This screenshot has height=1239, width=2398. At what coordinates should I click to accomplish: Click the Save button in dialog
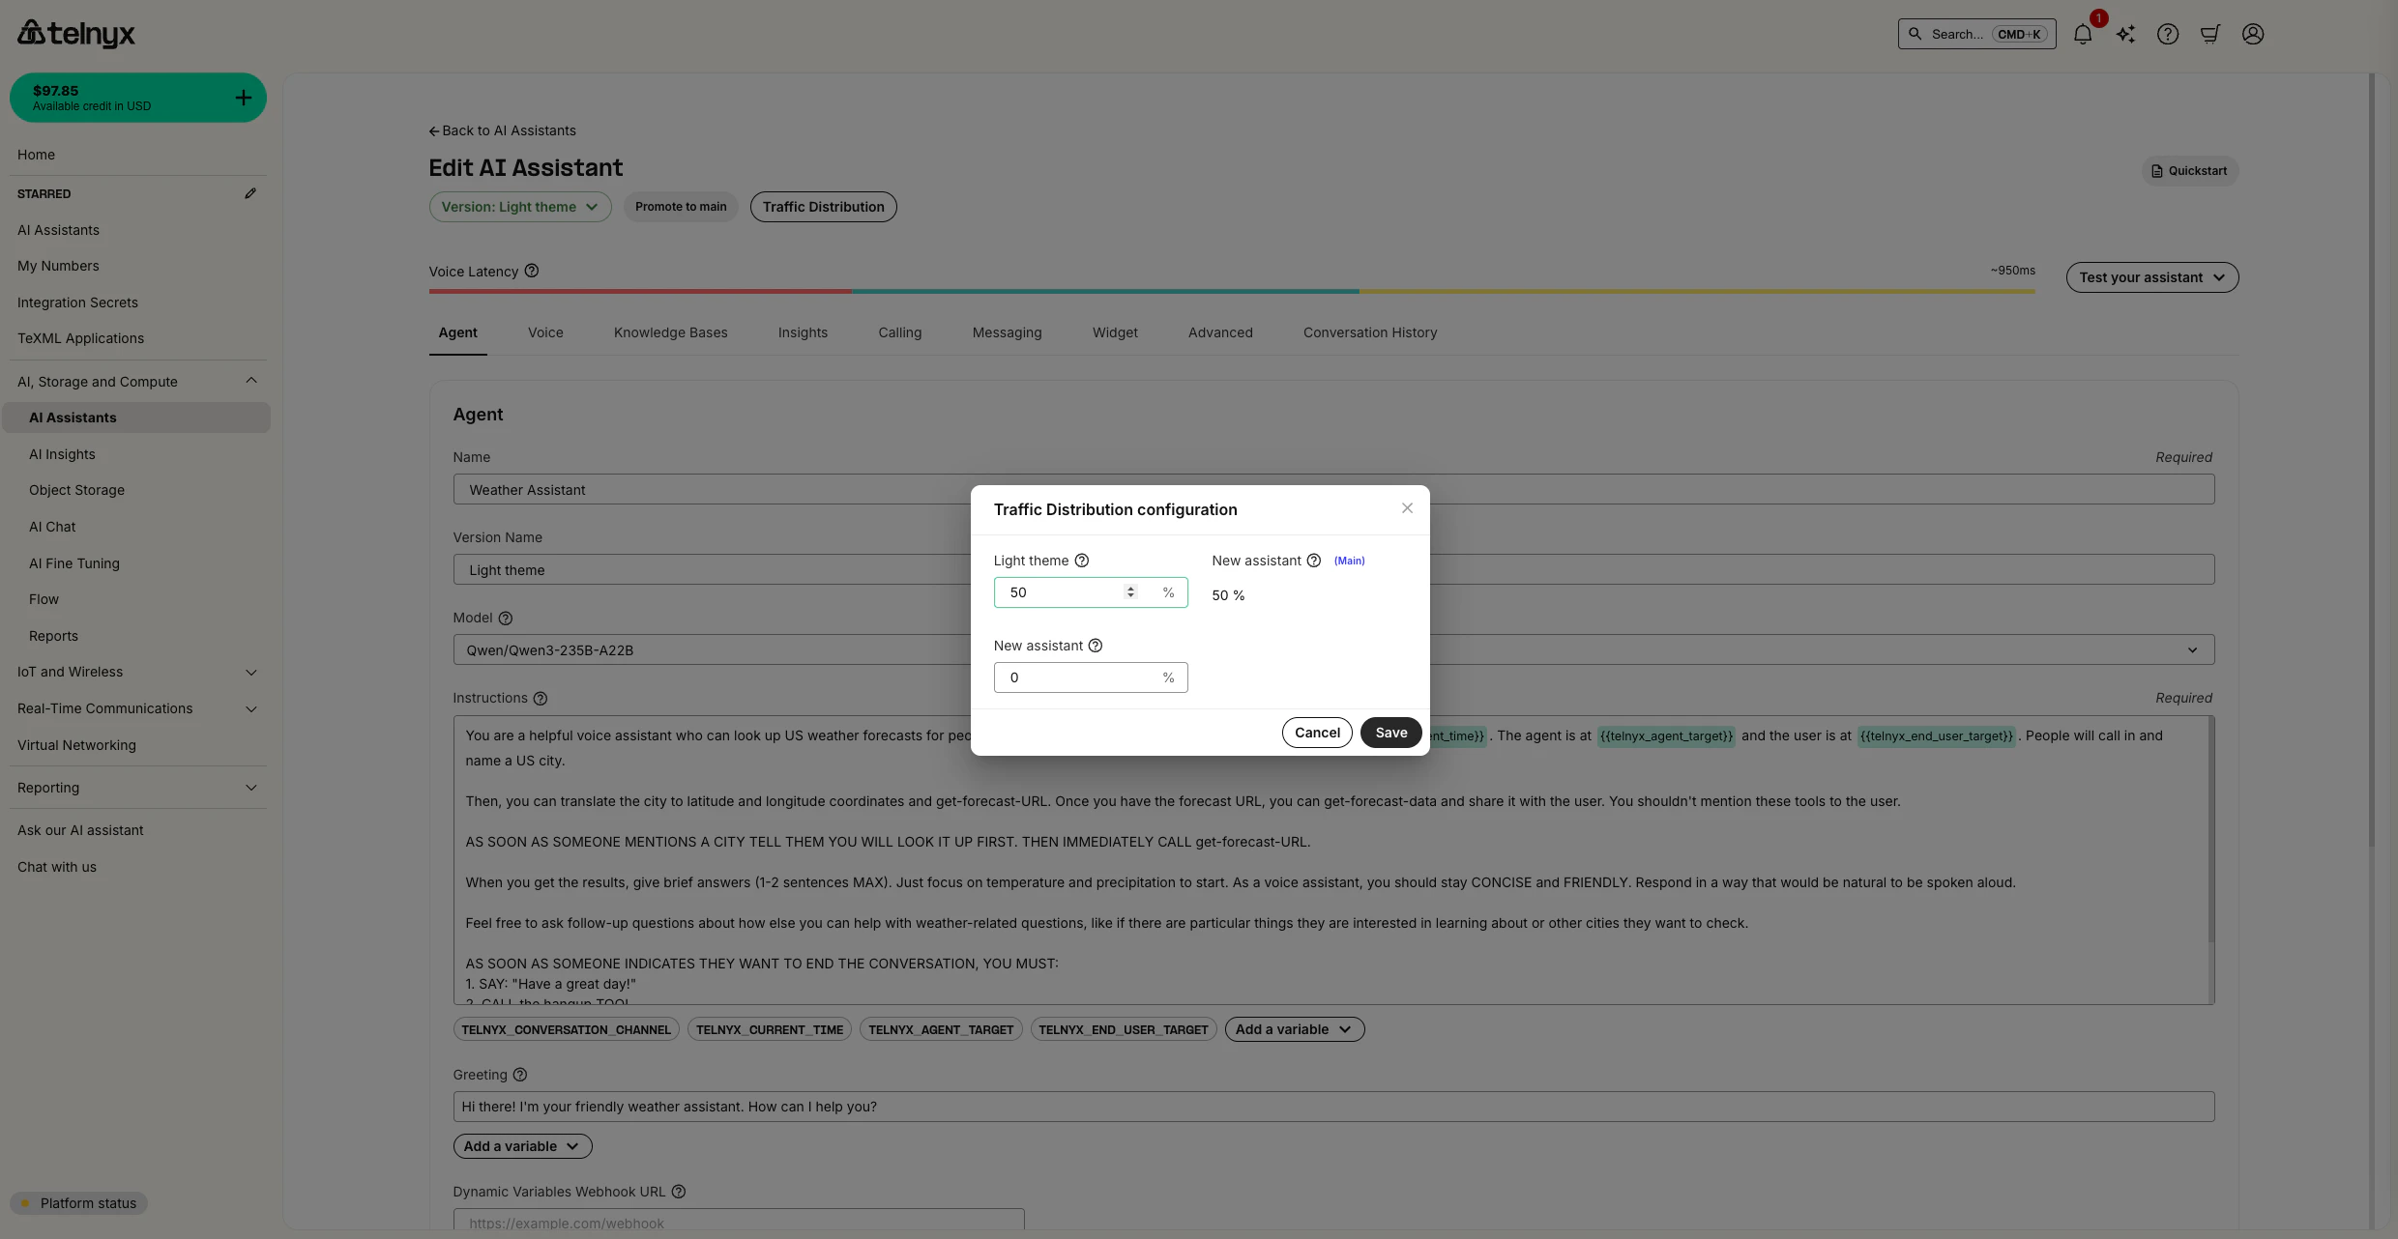click(1390, 733)
